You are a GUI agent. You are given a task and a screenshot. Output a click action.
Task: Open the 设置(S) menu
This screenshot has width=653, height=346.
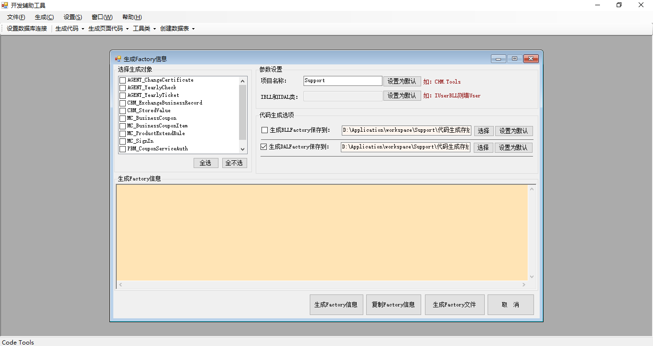(x=73, y=17)
